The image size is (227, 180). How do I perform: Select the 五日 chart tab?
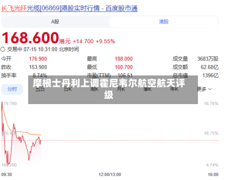click(40, 89)
